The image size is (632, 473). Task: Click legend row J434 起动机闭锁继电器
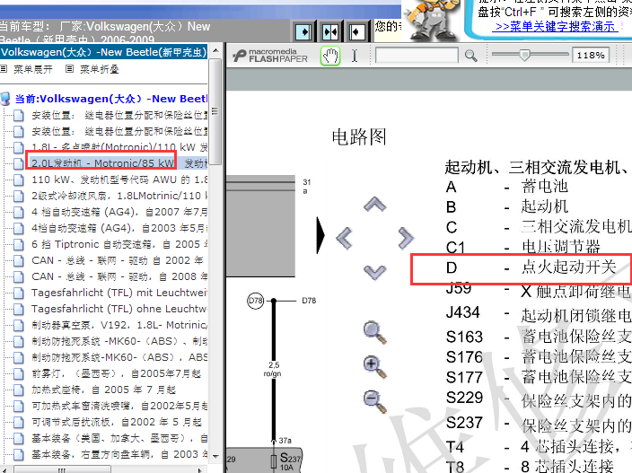(x=539, y=313)
